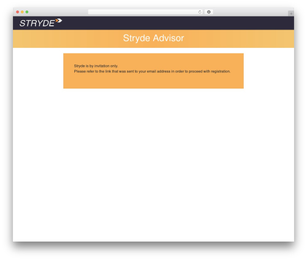The width and height of the screenshot is (307, 260).
Task: Click 'Stryde is by invitation only.' text
Action: pyautogui.click(x=96, y=66)
